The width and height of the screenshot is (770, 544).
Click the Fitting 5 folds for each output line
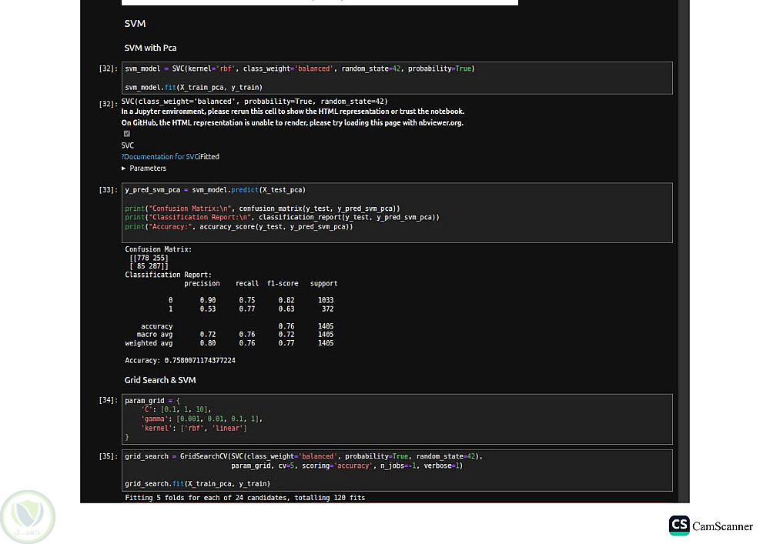tap(245, 498)
